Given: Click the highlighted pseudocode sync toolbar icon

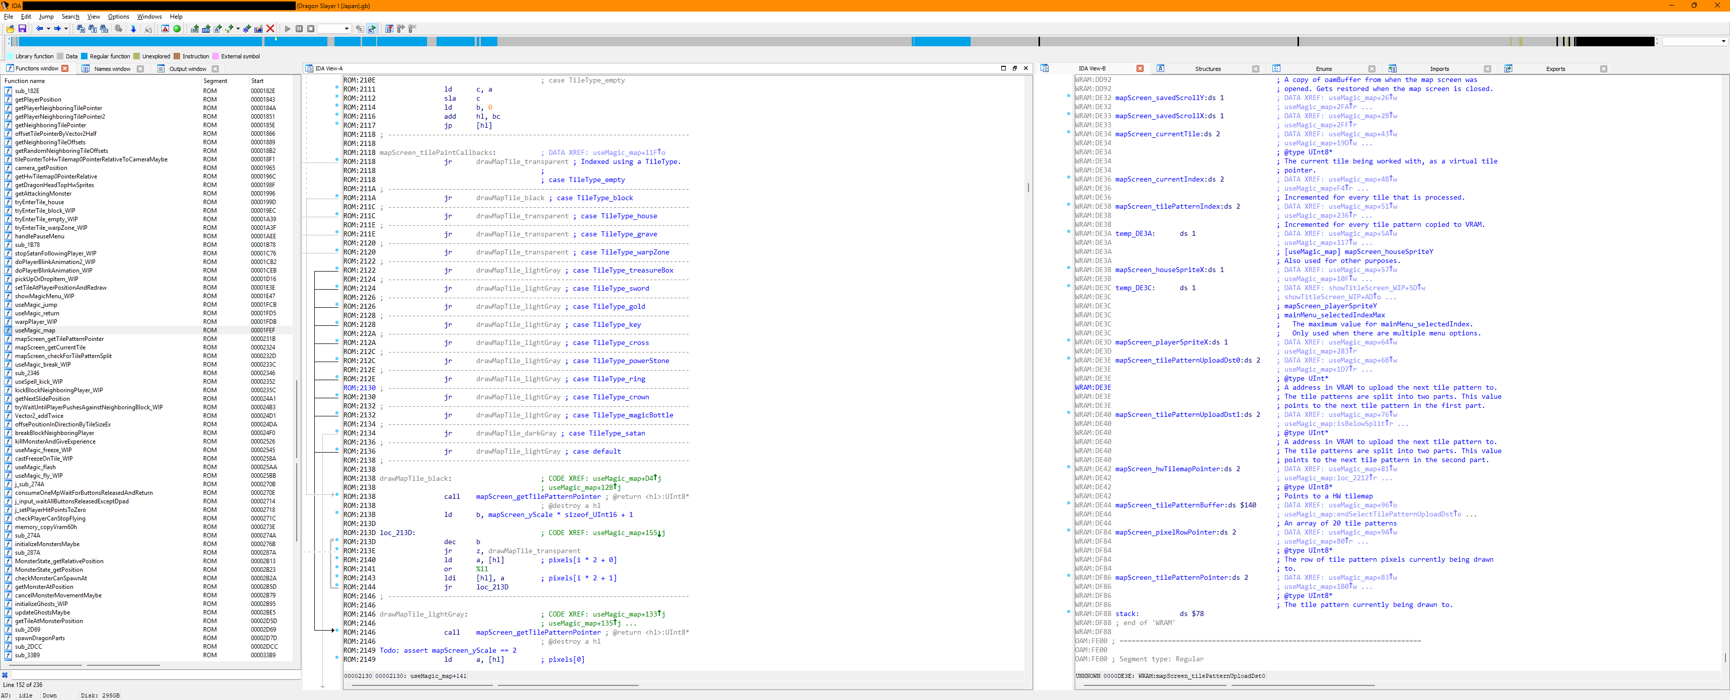Looking at the screenshot, I should pos(372,29).
